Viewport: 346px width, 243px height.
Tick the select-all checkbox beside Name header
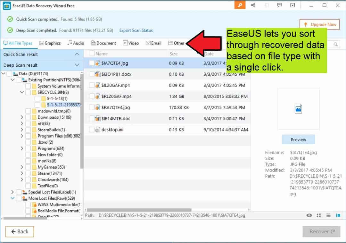pos(92,54)
